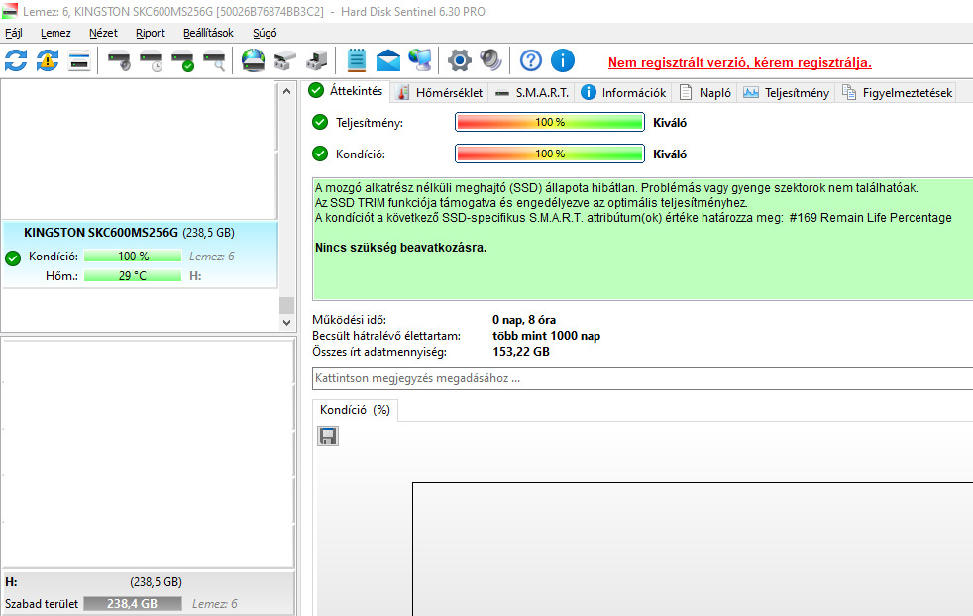Click the green check next to Teljesítmény
The height and width of the screenshot is (616, 973).
[320, 122]
